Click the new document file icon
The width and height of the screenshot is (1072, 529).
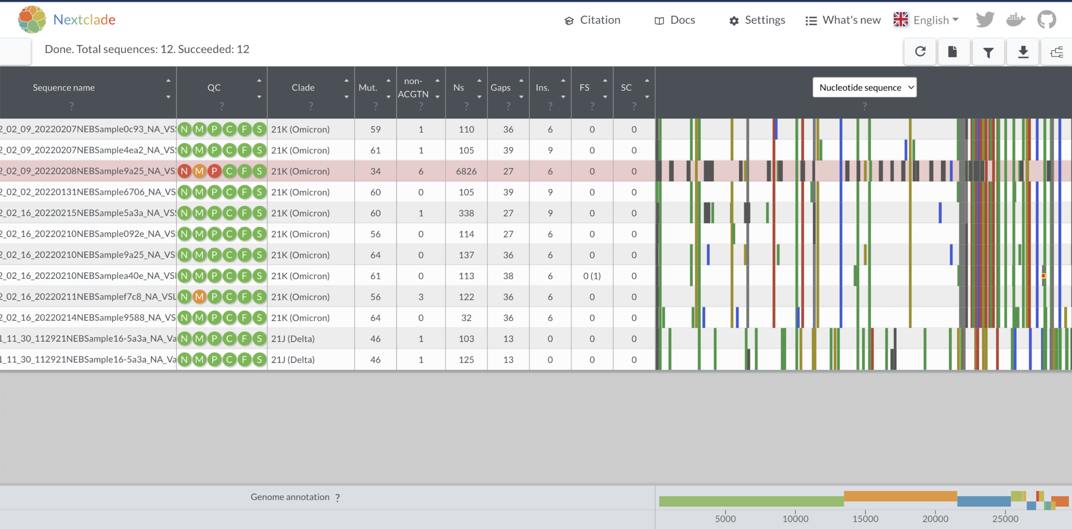click(x=952, y=52)
